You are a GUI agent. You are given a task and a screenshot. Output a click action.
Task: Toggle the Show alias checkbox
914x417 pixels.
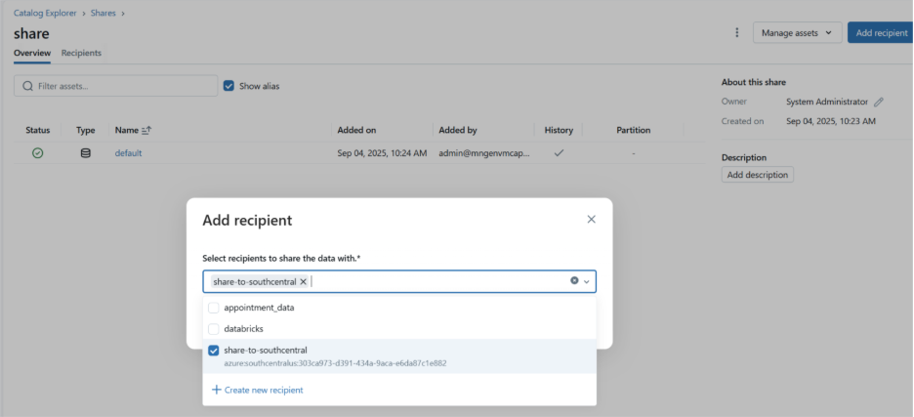(228, 86)
